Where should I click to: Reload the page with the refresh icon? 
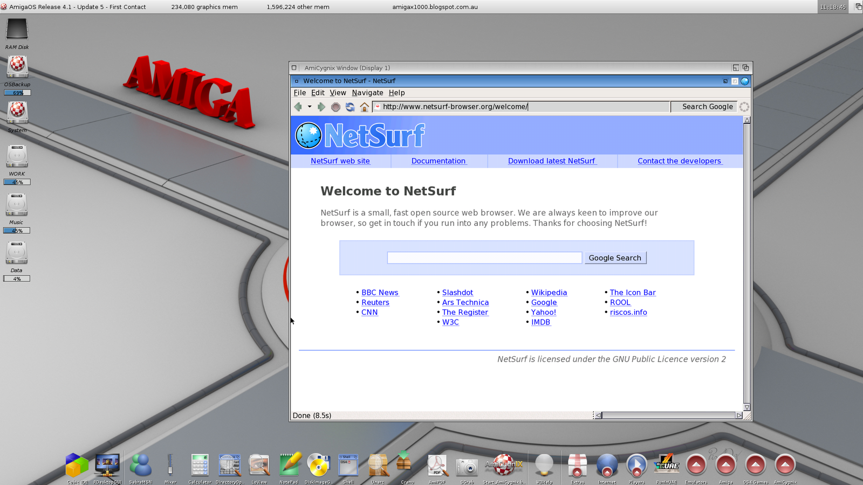tap(350, 107)
